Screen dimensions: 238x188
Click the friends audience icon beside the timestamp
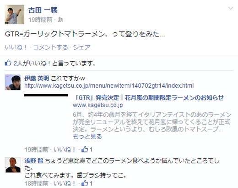[60, 20]
